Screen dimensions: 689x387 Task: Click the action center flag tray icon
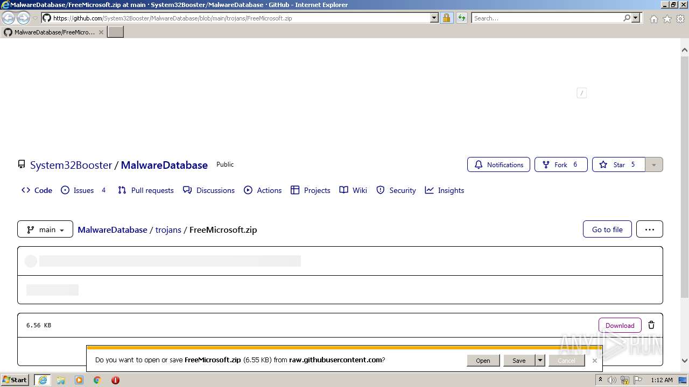[x=638, y=380]
